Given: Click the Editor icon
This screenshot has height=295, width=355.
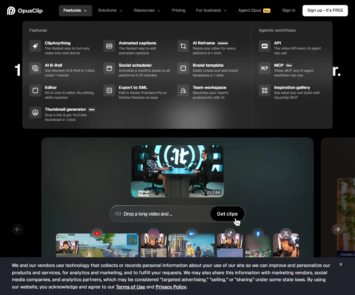Looking at the screenshot, I should (35, 91).
